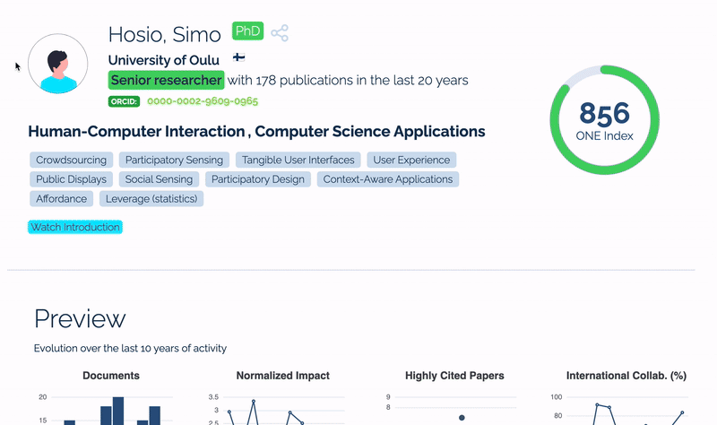
Task: Click the Finland flag icon
Action: (238, 58)
